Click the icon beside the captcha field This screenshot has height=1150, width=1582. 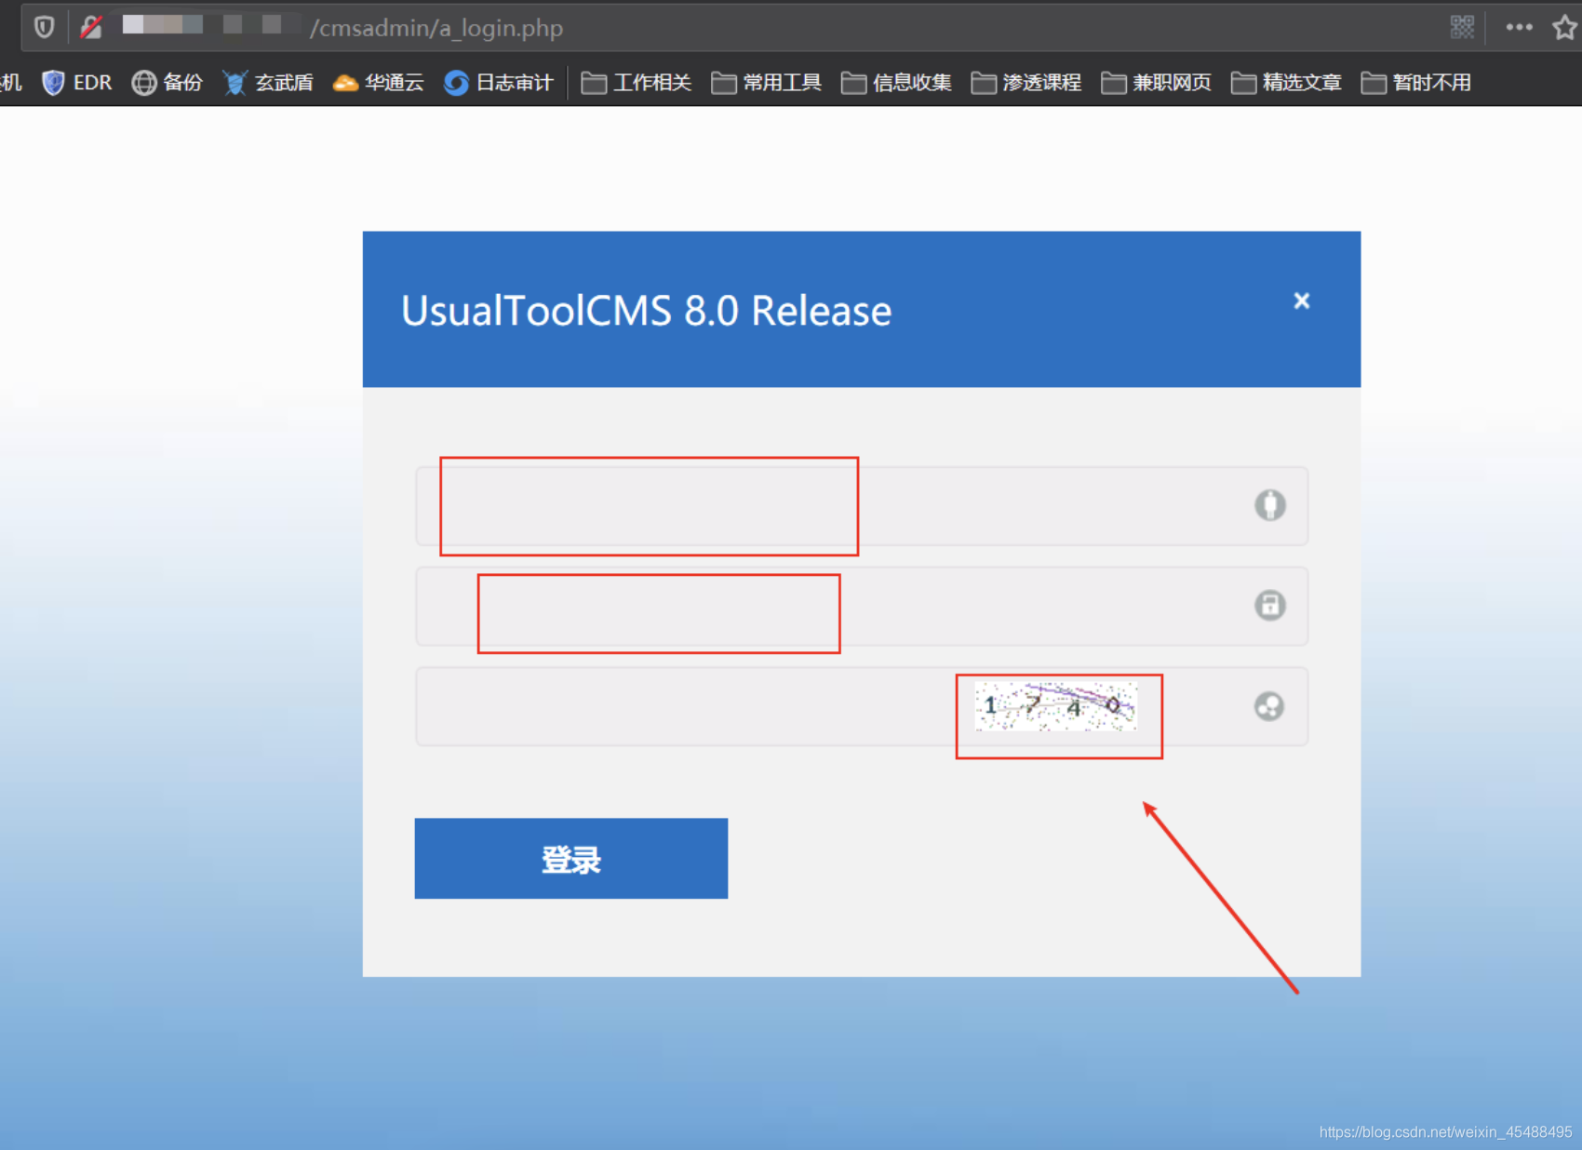(1269, 706)
